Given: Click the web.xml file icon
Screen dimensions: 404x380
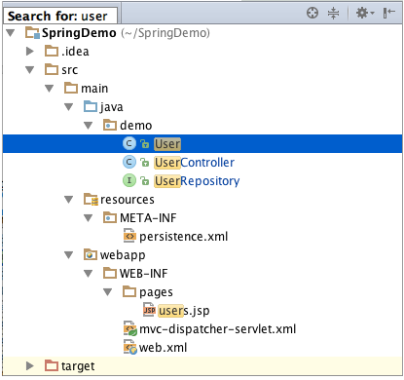Looking at the screenshot, I should point(130,347).
